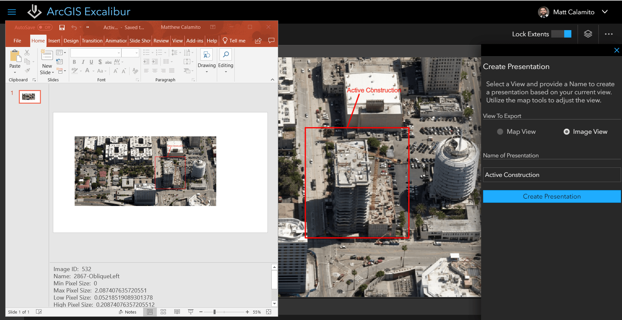Screen dimensions: 622x320
Task: Expand the more options ellipsis menu
Action: 609,34
